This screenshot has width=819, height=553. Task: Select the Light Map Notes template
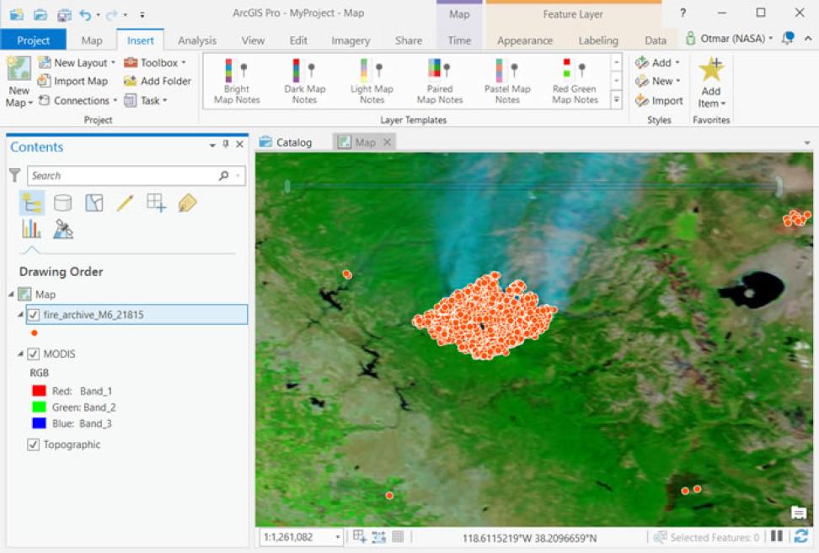[x=372, y=82]
